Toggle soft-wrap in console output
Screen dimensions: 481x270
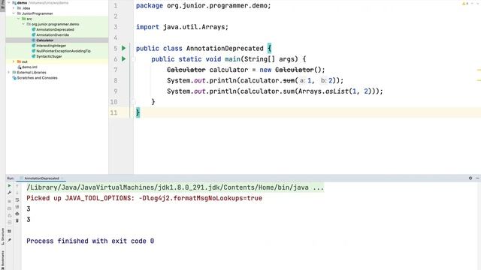pos(17,200)
